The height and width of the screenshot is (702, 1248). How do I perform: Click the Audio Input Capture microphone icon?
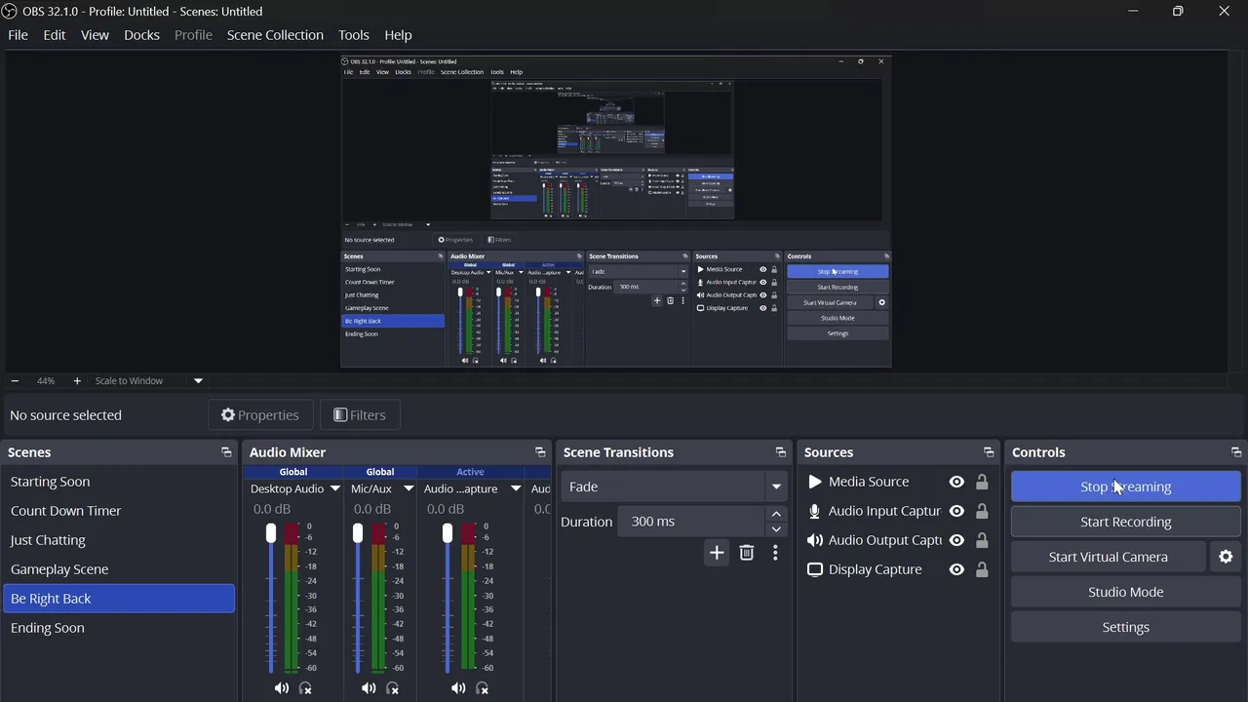point(815,511)
